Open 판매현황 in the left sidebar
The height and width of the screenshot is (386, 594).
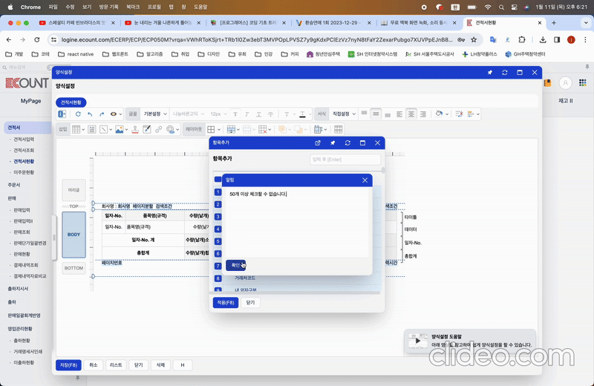pos(22,254)
